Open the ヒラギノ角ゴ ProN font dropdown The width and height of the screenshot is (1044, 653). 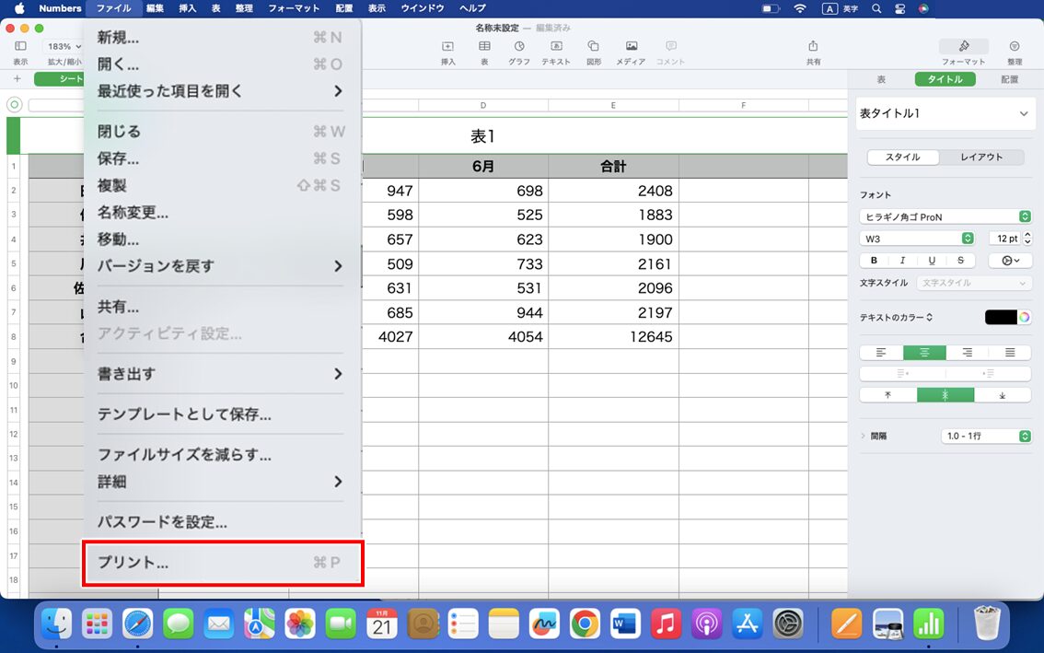[x=945, y=216]
